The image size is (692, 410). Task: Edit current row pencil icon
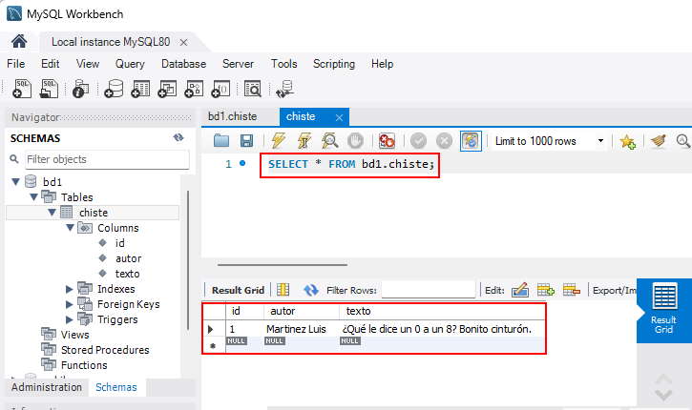pyautogui.click(x=520, y=290)
